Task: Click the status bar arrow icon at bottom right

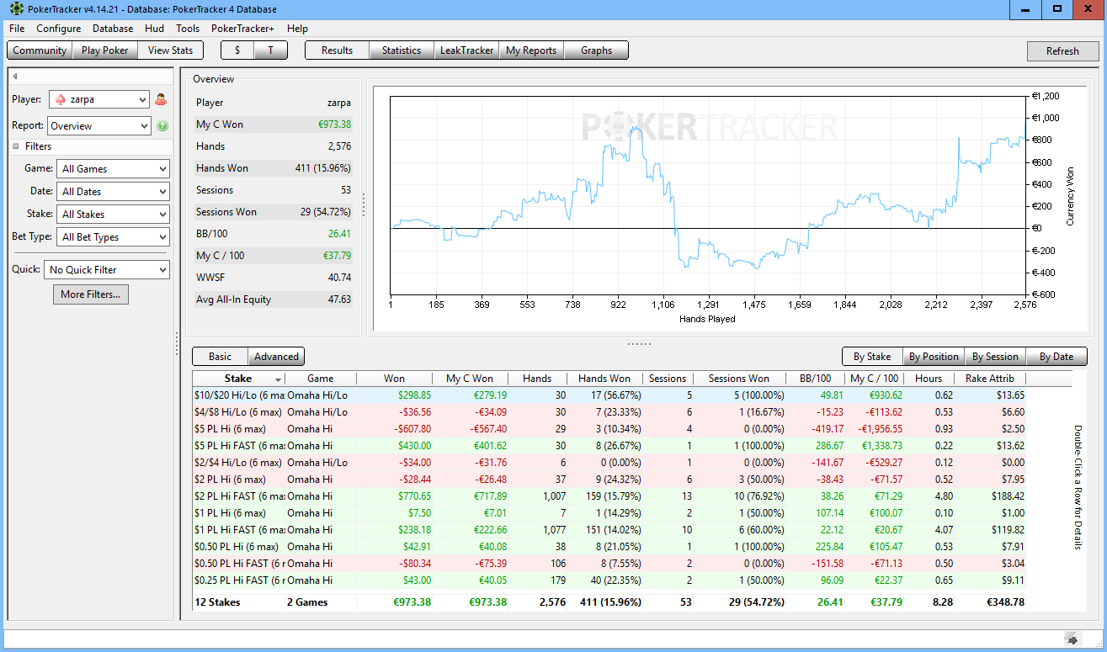Action: (x=1072, y=639)
